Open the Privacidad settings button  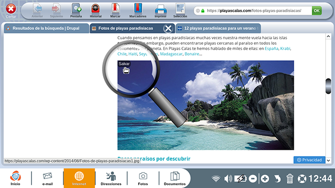pos(309,160)
